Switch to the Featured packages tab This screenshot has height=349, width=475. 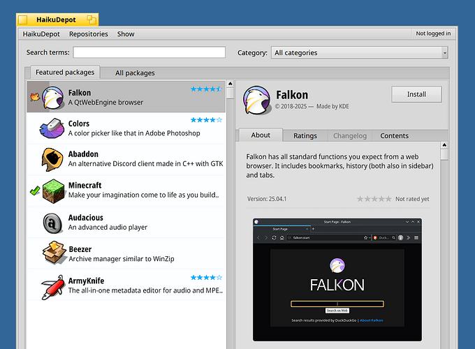(x=65, y=73)
